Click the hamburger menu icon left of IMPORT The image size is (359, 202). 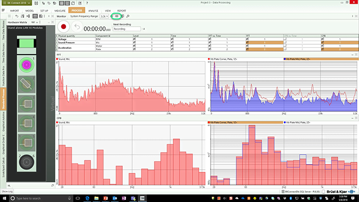coord(3,10)
